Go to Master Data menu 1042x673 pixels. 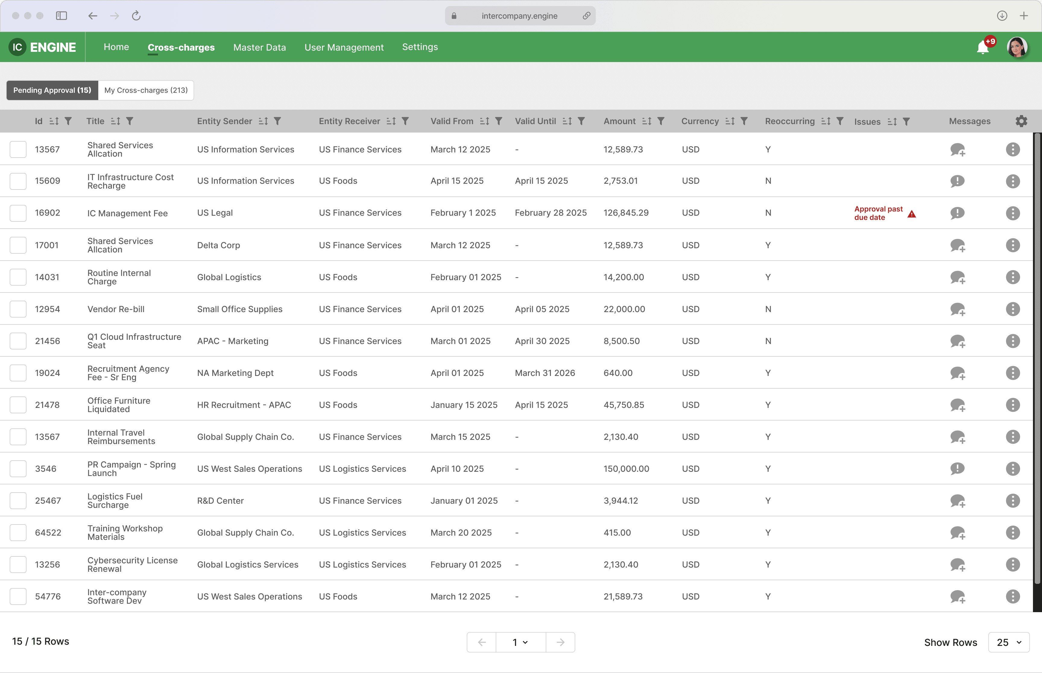(x=259, y=47)
